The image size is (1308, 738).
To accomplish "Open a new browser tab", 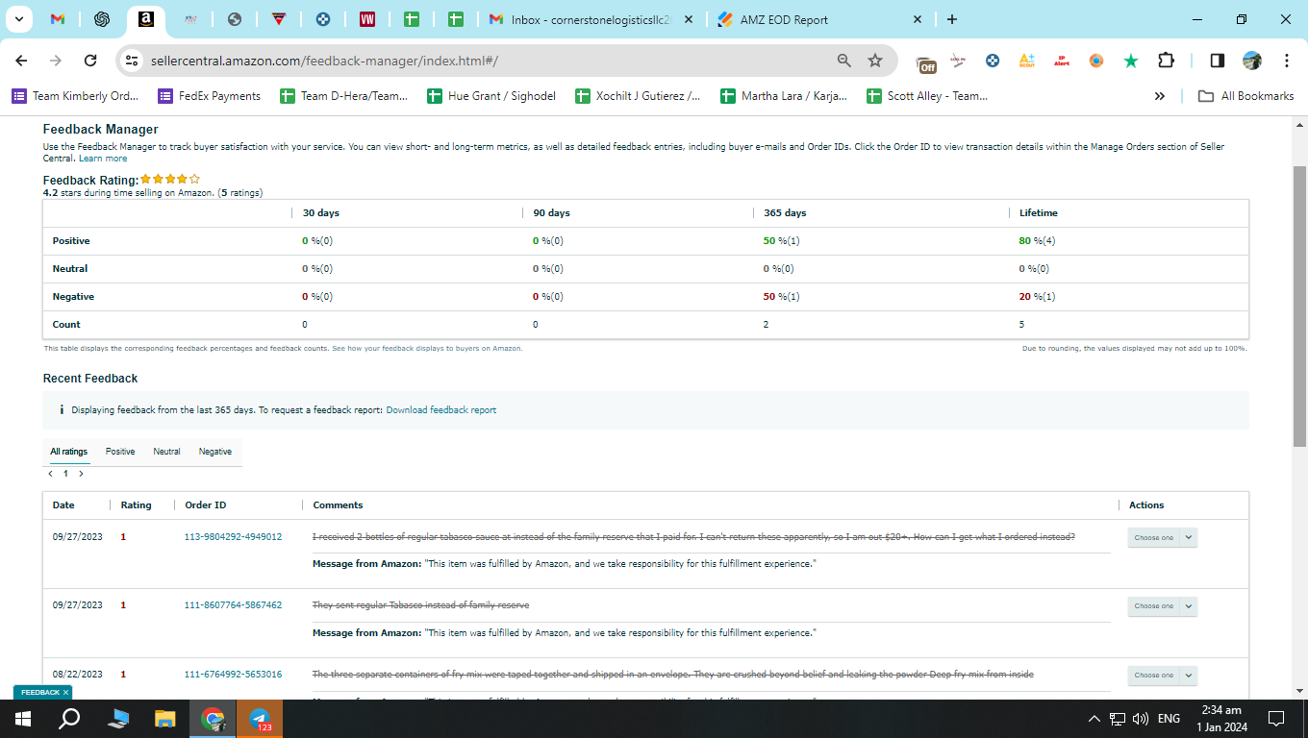I will [x=951, y=19].
